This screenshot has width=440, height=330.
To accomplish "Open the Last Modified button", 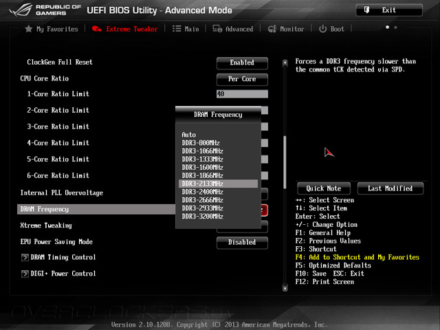I will point(390,188).
